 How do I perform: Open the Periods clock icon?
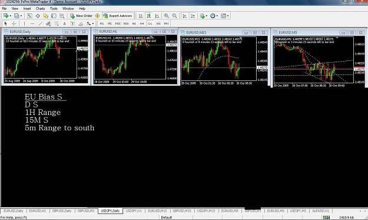coord(213,16)
